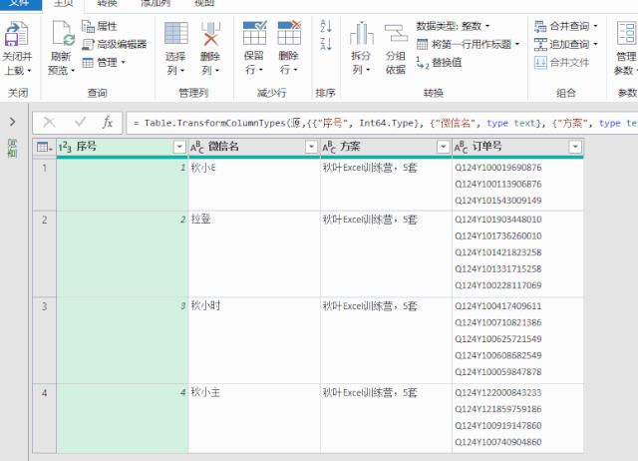Expand the queries pane chevron
This screenshot has height=461, width=638.
[13, 122]
